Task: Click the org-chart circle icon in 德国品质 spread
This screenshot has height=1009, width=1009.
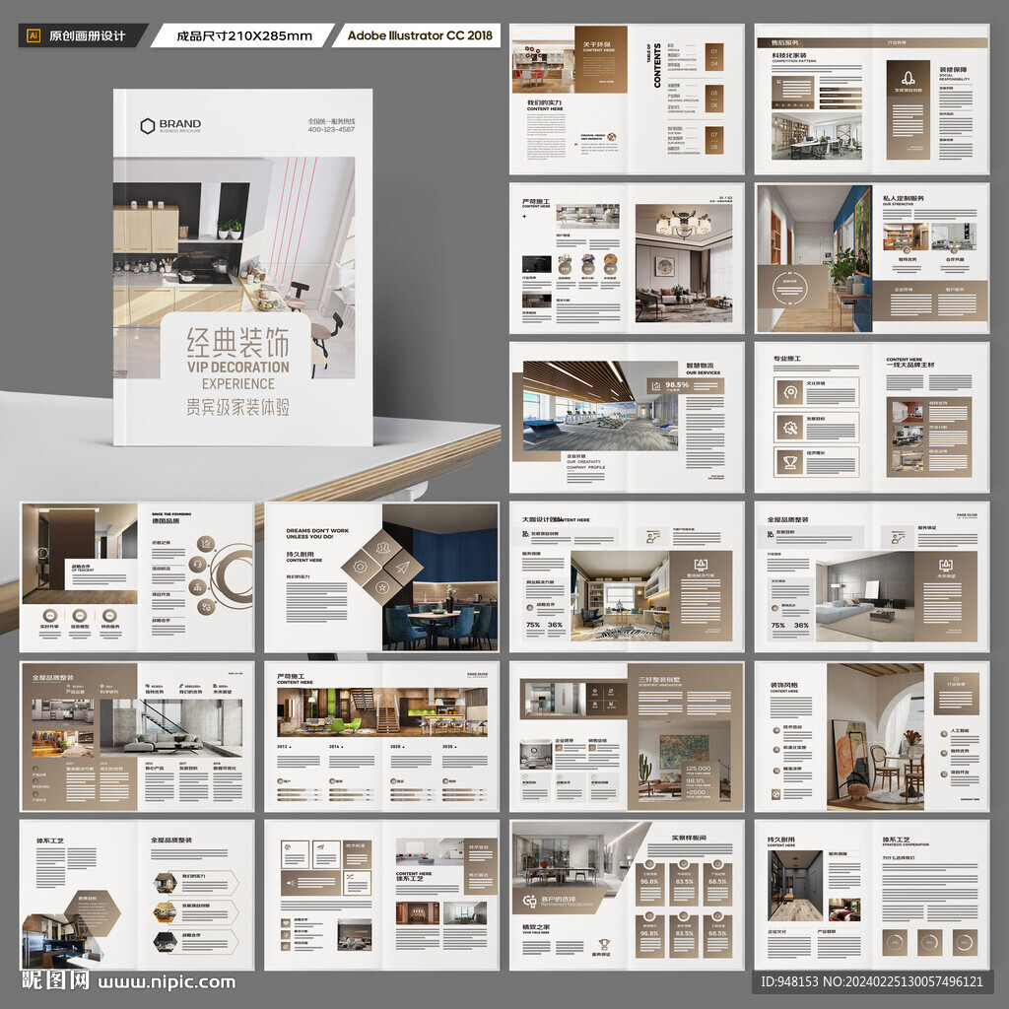Action: pos(197,586)
